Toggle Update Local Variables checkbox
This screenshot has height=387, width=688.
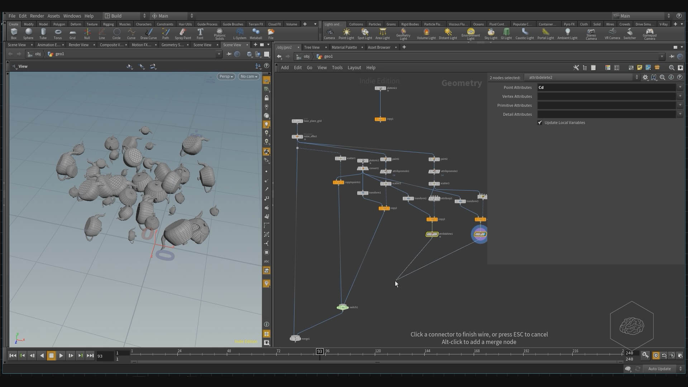(540, 123)
